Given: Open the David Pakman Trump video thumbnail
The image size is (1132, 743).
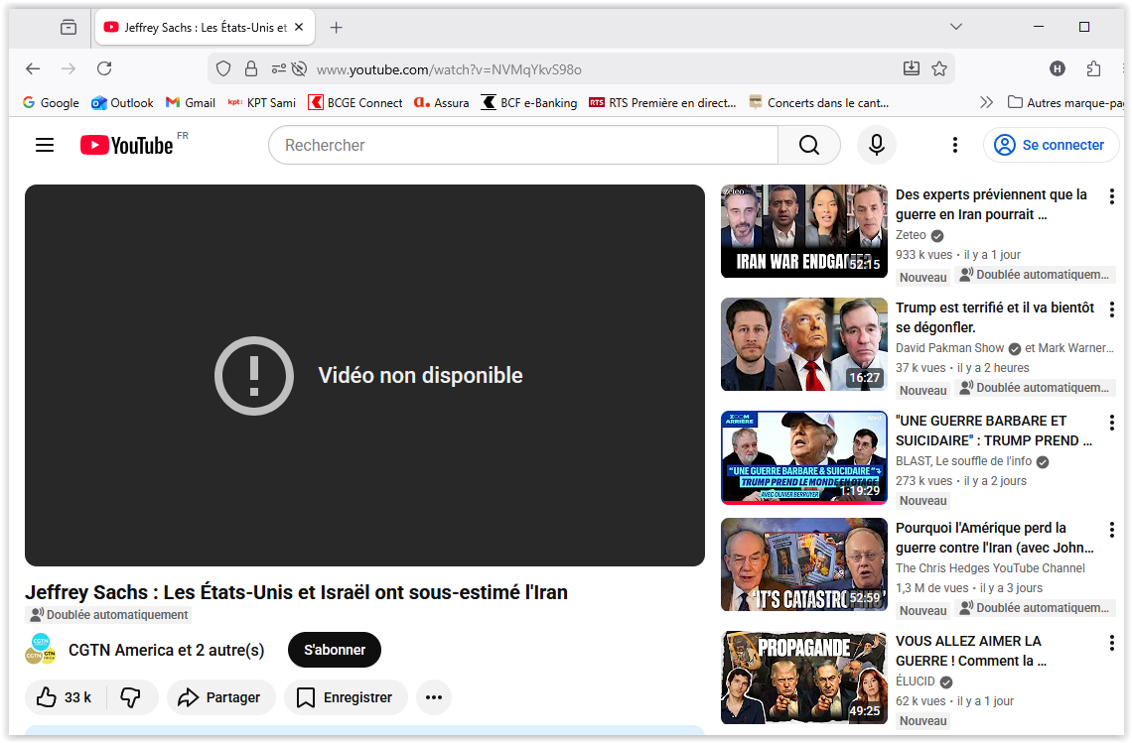Looking at the screenshot, I should coord(803,344).
